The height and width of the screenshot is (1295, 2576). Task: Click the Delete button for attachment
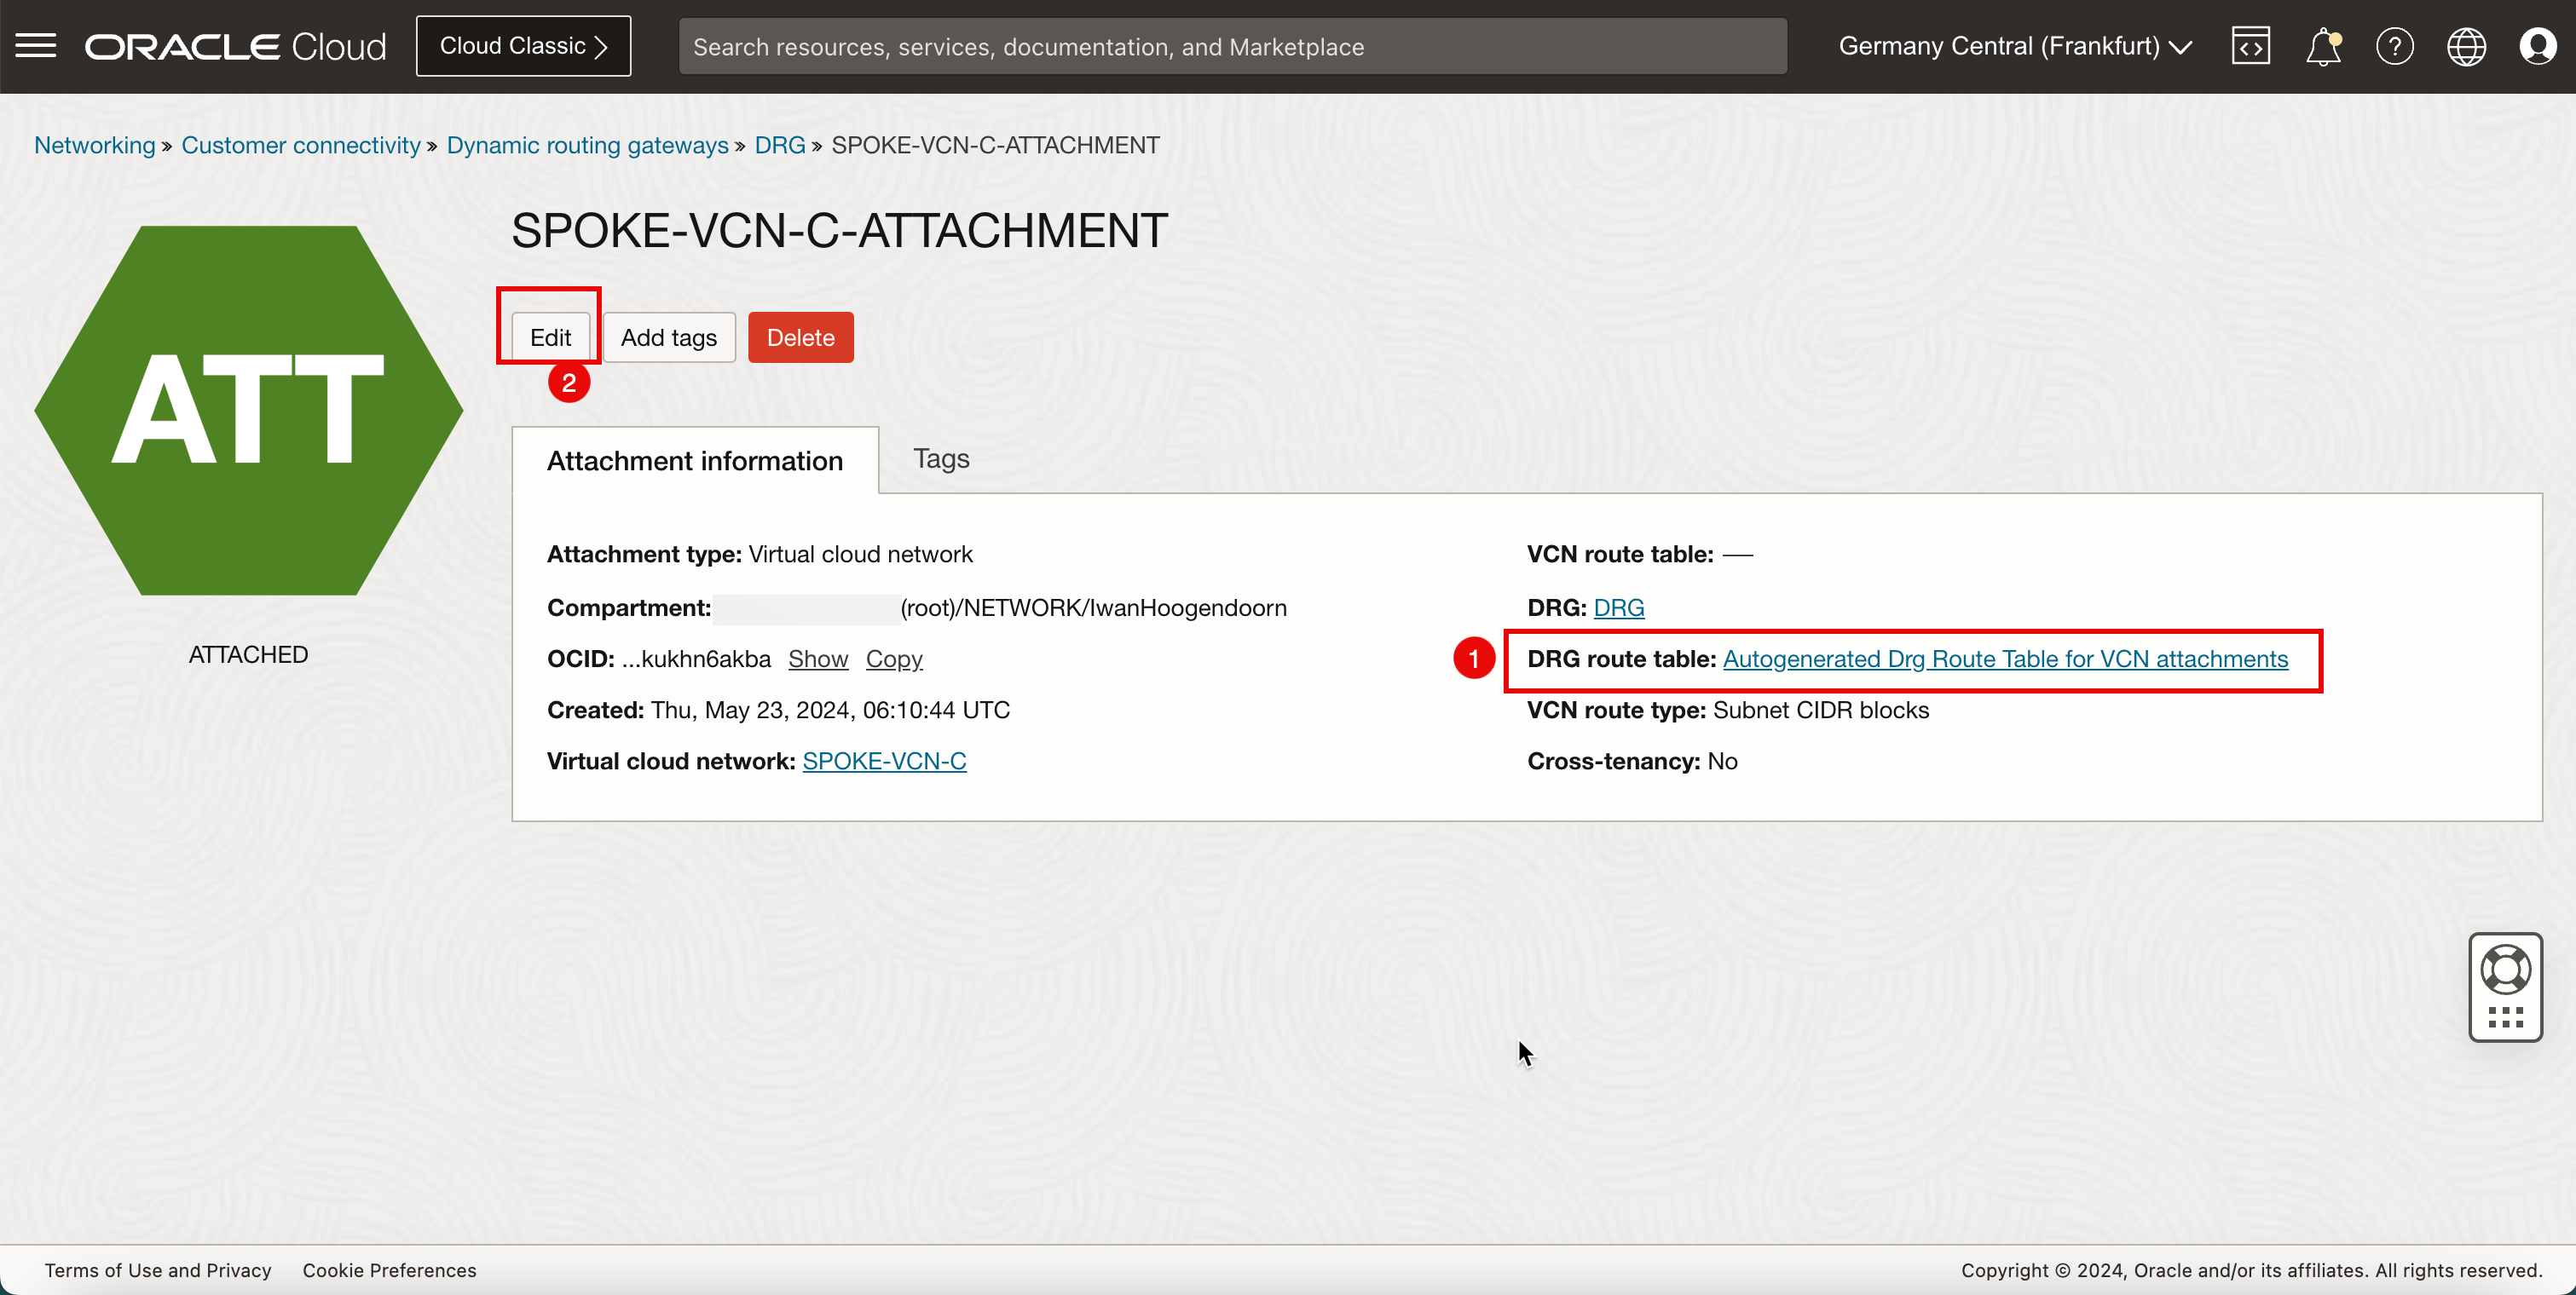coord(801,337)
